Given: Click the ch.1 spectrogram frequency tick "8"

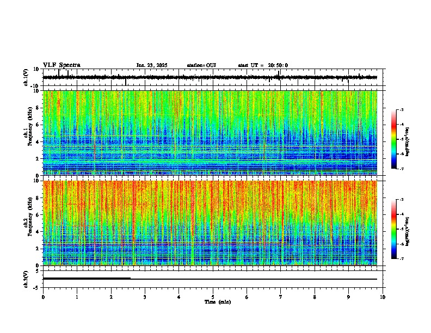Looking at the screenshot, I should [38, 108].
